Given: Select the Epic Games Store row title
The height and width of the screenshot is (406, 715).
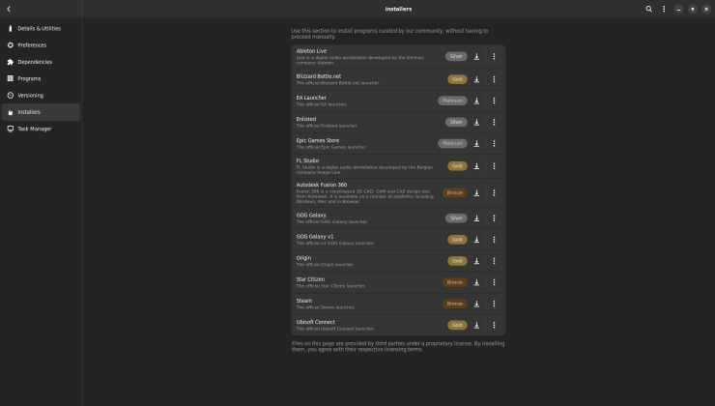Looking at the screenshot, I should [317, 140].
